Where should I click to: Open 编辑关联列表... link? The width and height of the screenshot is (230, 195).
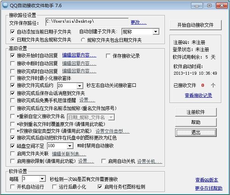point(69,154)
